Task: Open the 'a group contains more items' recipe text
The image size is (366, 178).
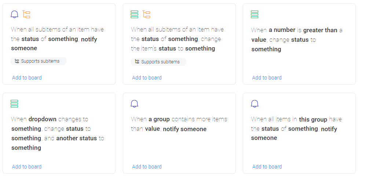Action: pos(179,124)
